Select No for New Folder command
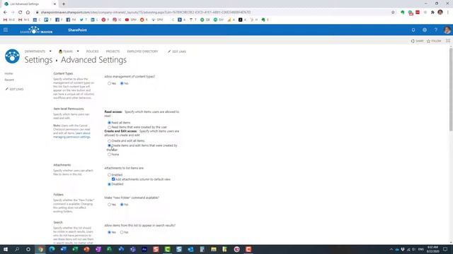Screen dimensions: 453x254 tap(122, 205)
